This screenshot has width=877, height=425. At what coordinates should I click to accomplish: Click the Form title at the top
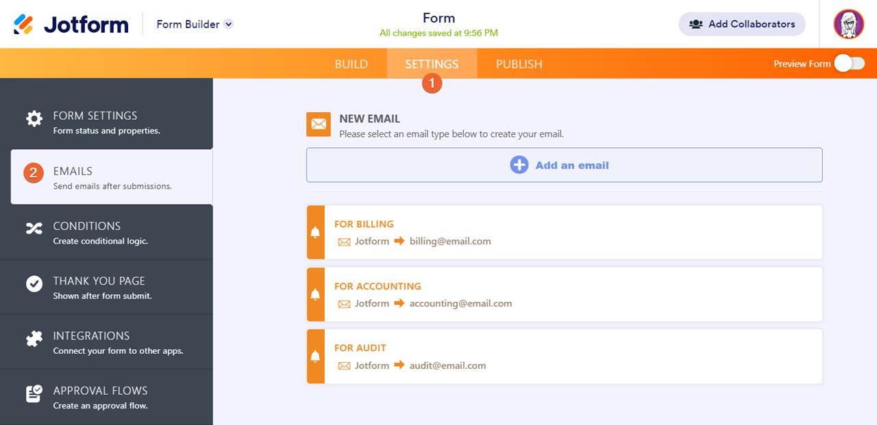coord(438,18)
